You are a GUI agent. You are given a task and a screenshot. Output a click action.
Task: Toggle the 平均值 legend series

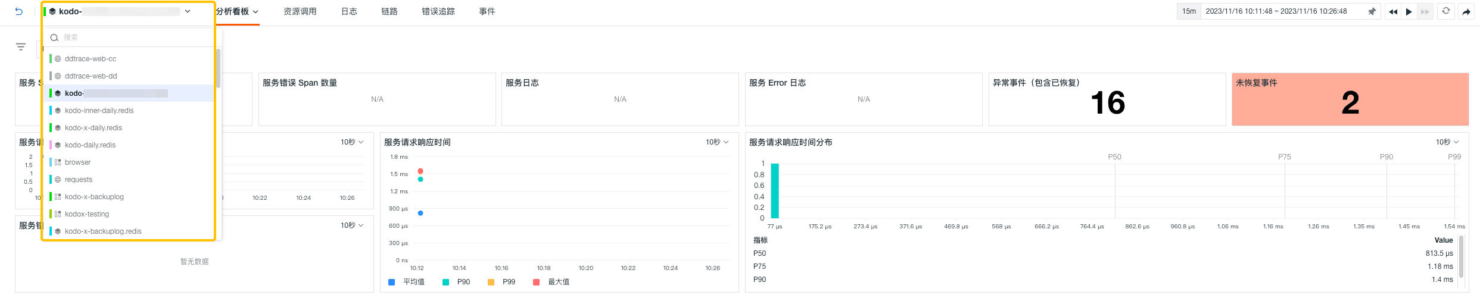coord(413,282)
